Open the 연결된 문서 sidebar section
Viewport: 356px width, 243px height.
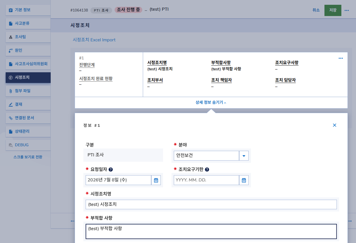tap(28, 118)
